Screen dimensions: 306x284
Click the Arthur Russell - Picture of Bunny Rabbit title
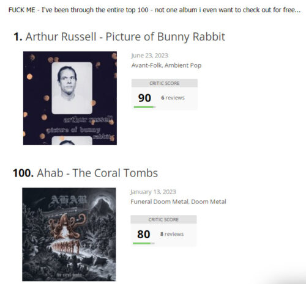point(125,37)
